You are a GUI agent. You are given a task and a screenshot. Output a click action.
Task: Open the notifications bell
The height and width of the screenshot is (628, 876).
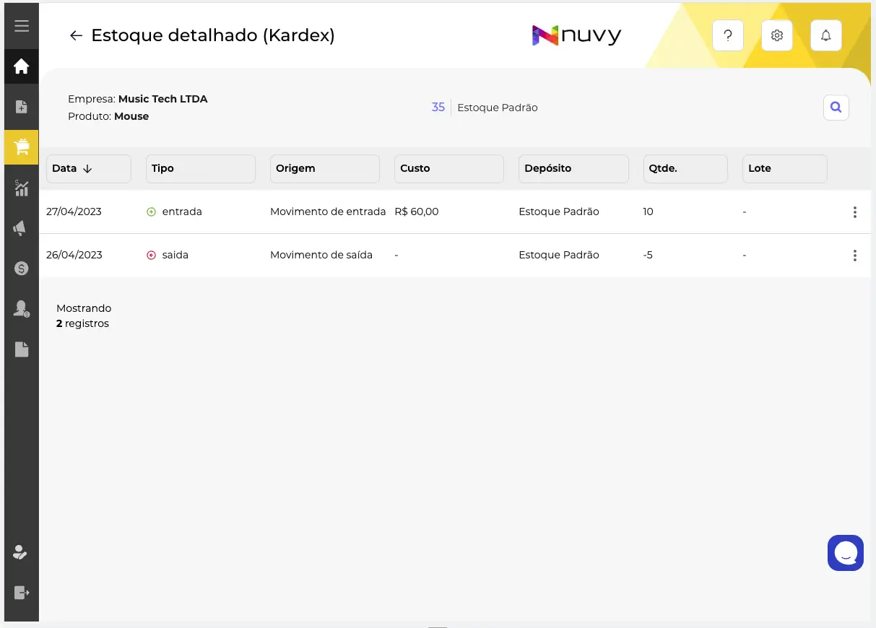point(826,35)
